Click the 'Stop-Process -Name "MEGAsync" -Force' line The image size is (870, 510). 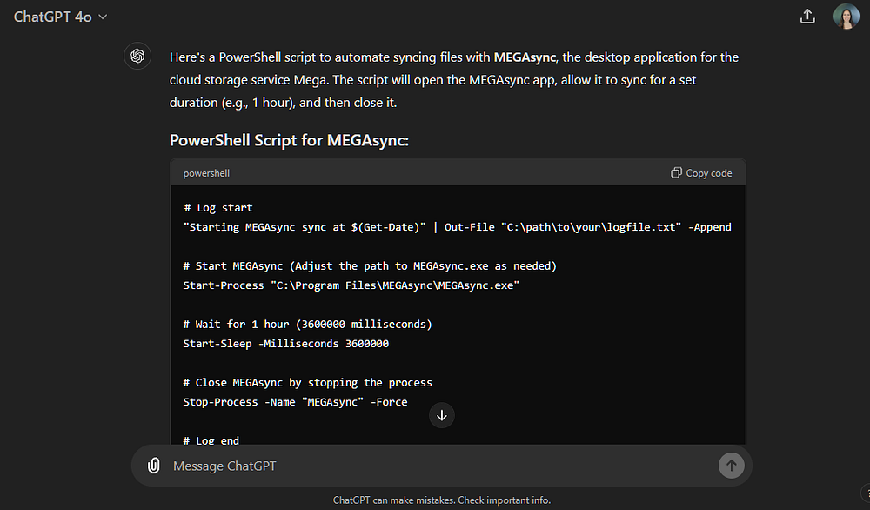(x=295, y=402)
